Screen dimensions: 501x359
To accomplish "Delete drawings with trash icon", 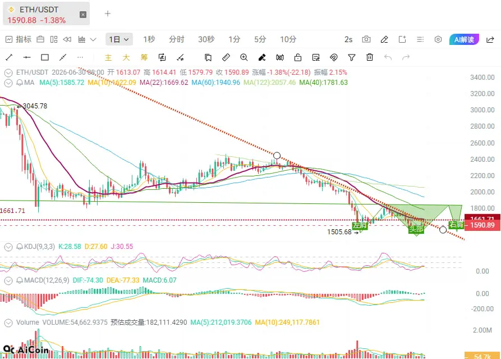I will [x=370, y=57].
